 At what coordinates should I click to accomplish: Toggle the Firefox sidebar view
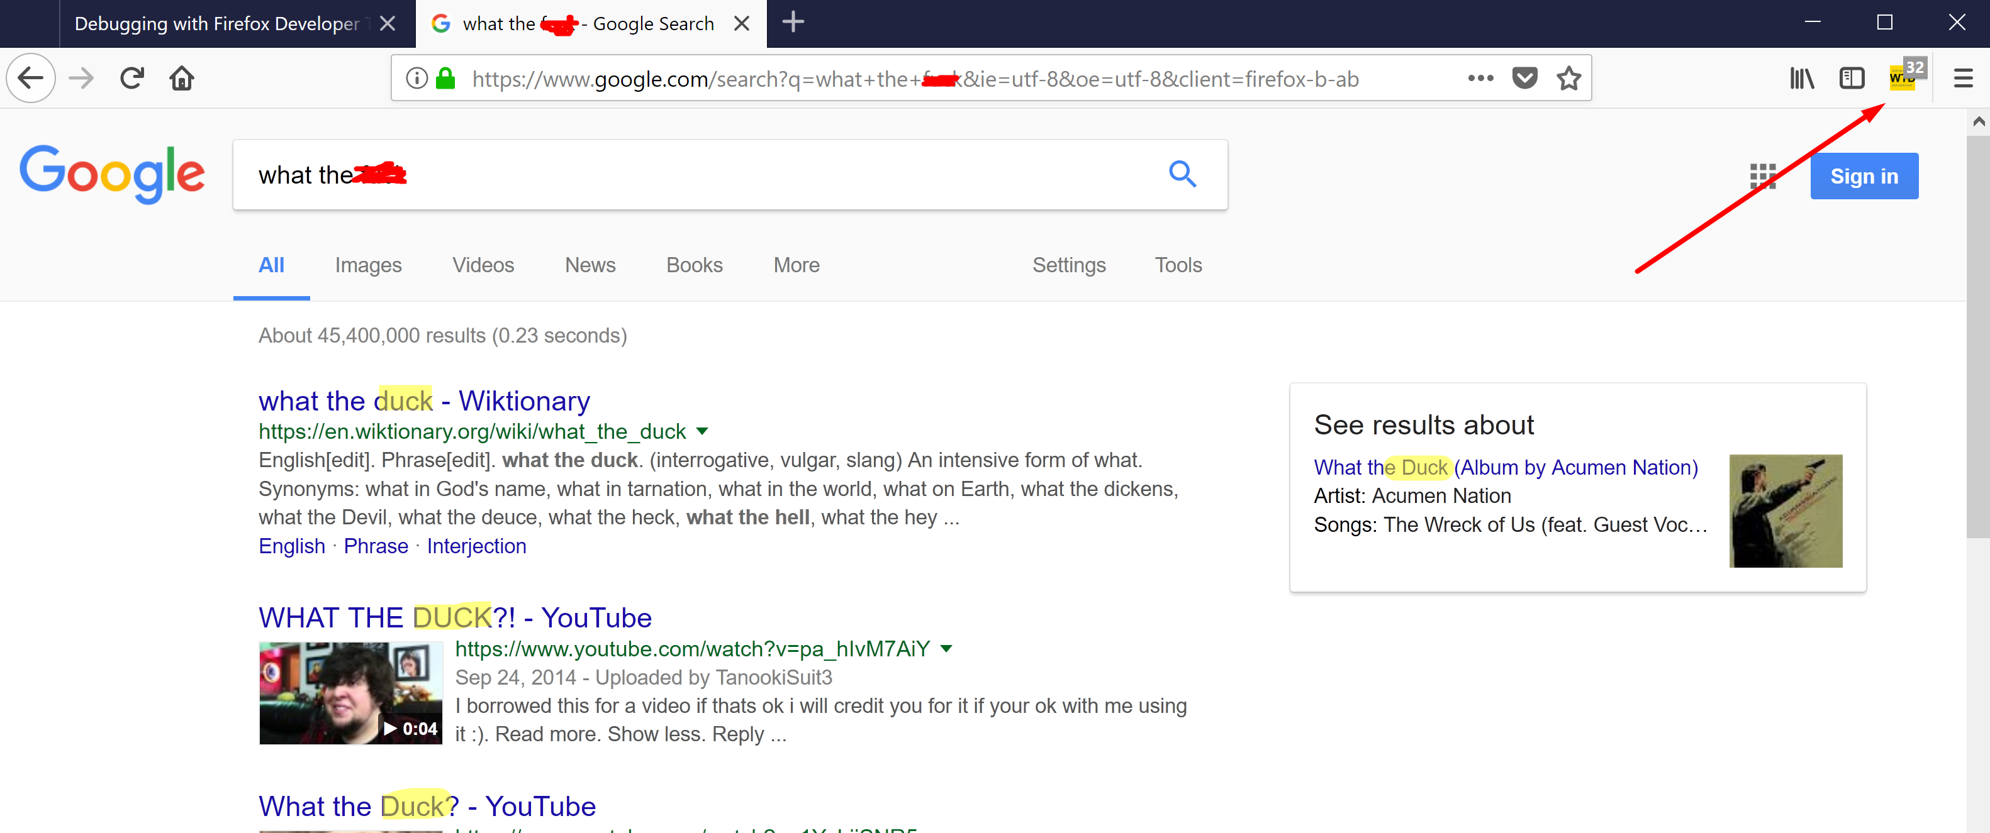point(1852,78)
